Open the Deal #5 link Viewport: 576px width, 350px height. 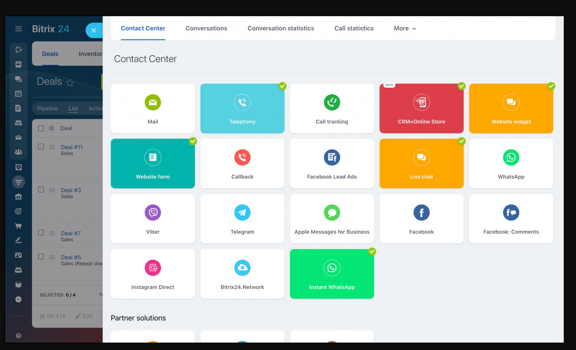coord(71,257)
